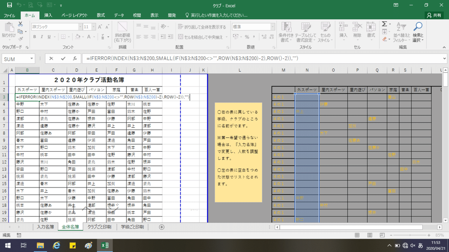Click the Align Left icon
Image resolution: width=449 pixels, height=252 pixels.
point(139,37)
